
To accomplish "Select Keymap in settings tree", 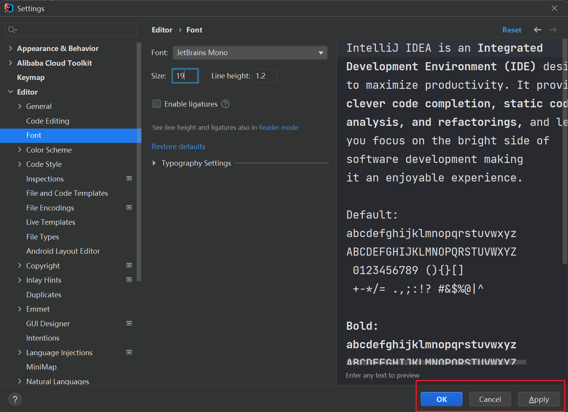I will click(31, 77).
